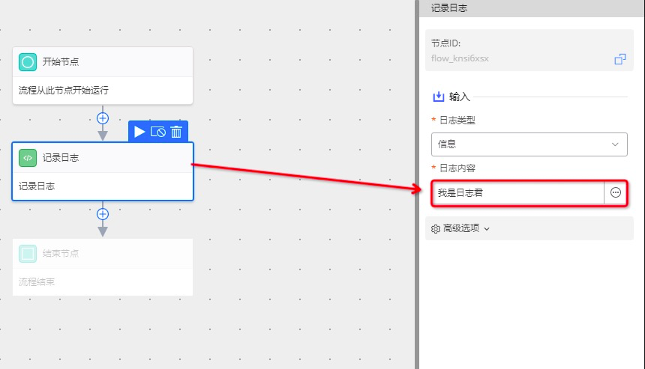Click the 日志内容 field label

(457, 168)
